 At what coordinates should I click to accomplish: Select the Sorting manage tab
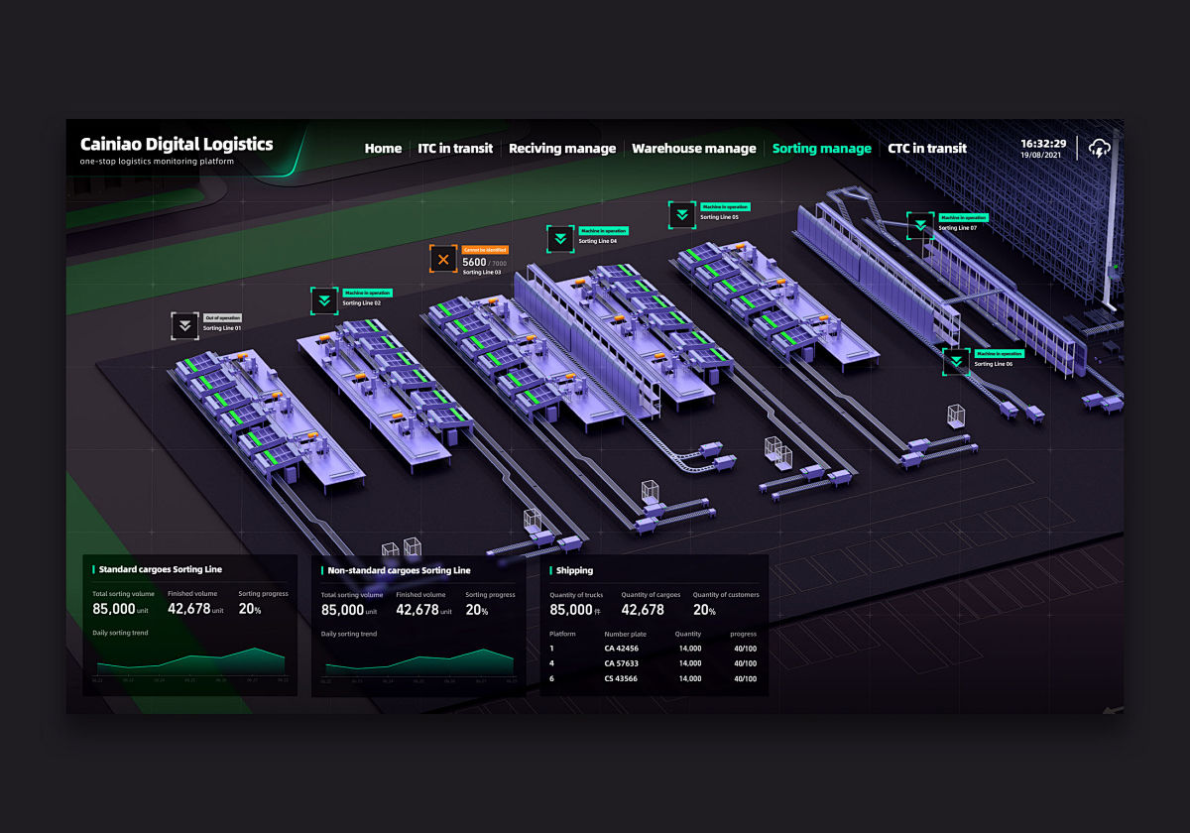822,149
